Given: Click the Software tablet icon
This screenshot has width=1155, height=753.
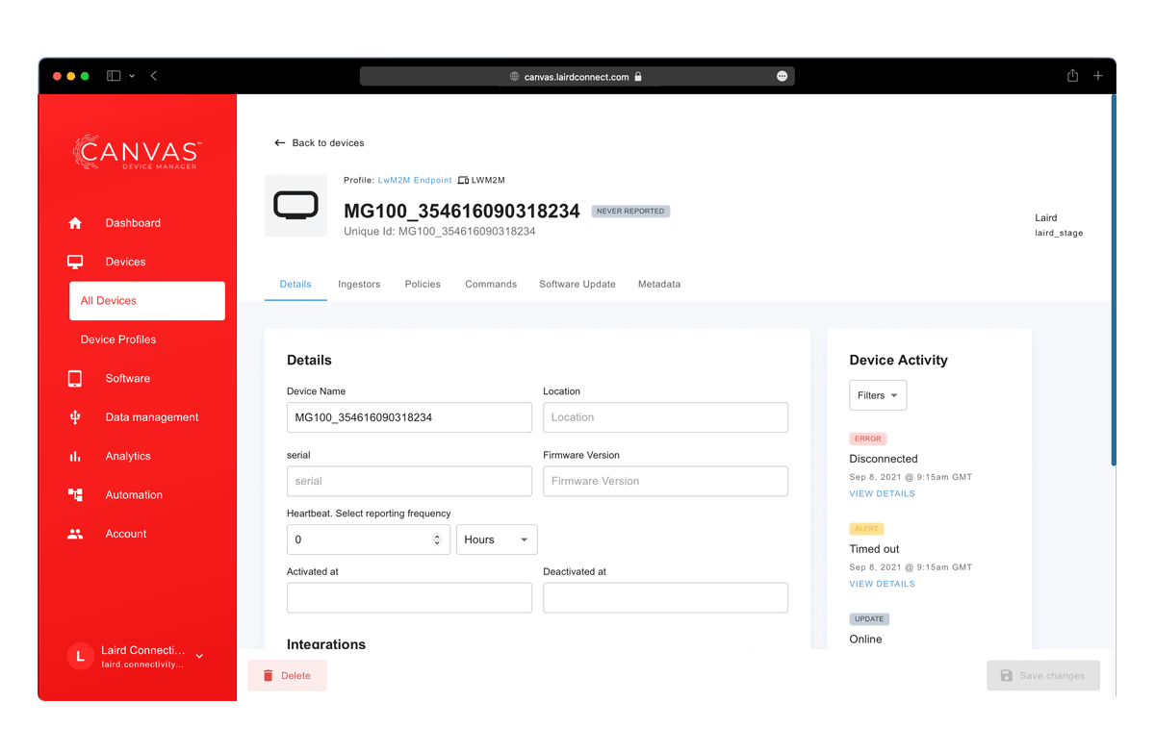Looking at the screenshot, I should tap(75, 379).
